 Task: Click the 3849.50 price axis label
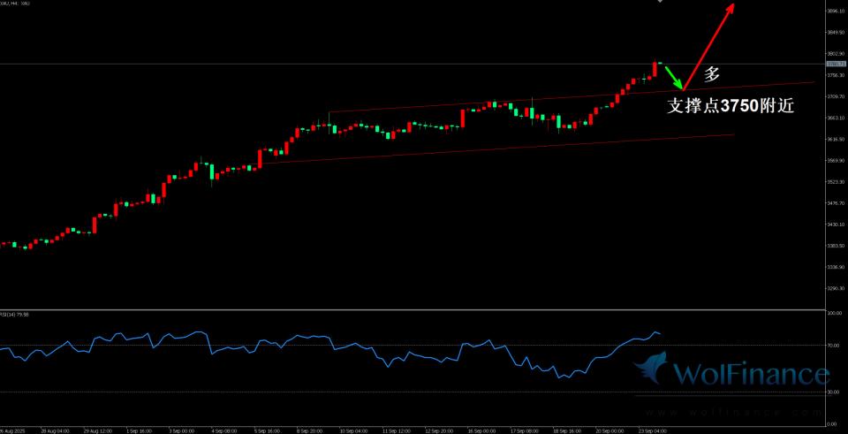point(837,33)
